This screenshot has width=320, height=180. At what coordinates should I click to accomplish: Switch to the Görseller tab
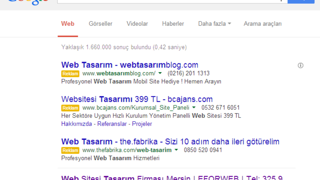point(101,24)
